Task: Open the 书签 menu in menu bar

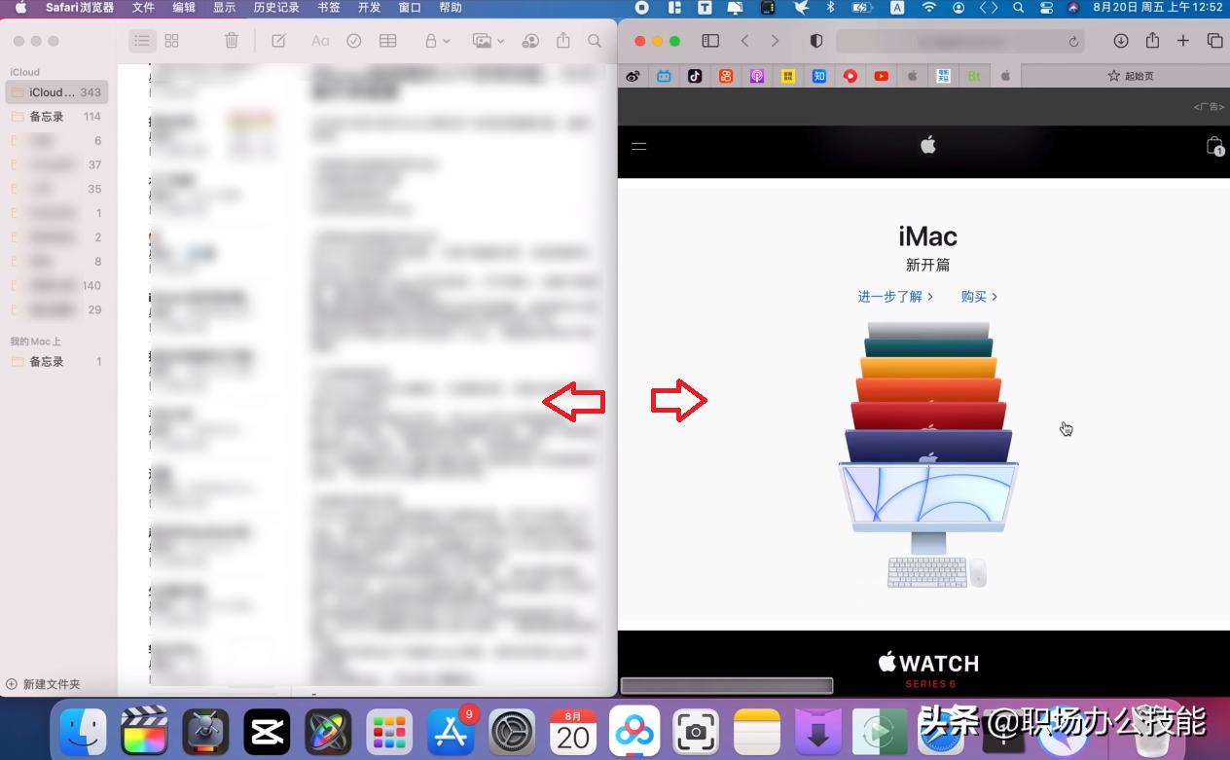Action: (x=328, y=8)
